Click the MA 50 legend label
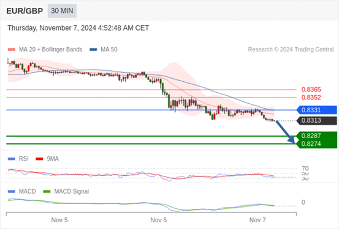The width and height of the screenshot is (339, 229). [x=109, y=49]
